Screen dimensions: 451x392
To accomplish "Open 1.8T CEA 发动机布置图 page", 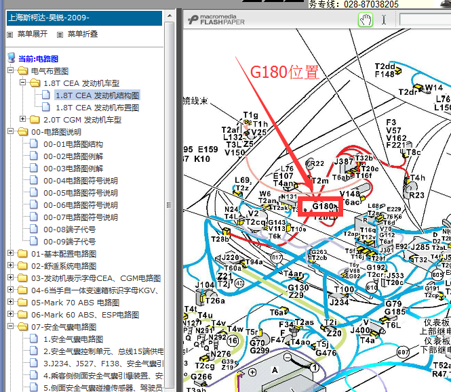I will point(97,108).
